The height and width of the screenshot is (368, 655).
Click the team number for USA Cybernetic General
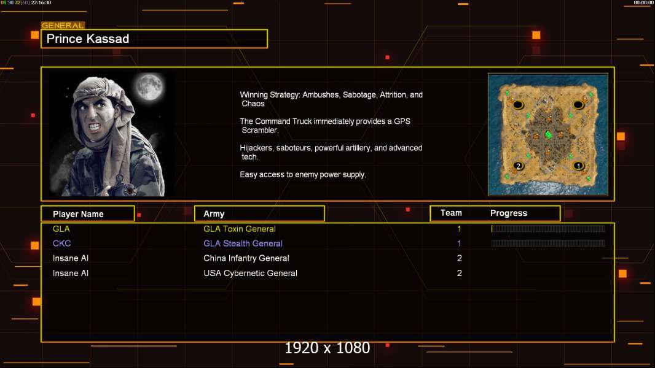pyautogui.click(x=460, y=273)
